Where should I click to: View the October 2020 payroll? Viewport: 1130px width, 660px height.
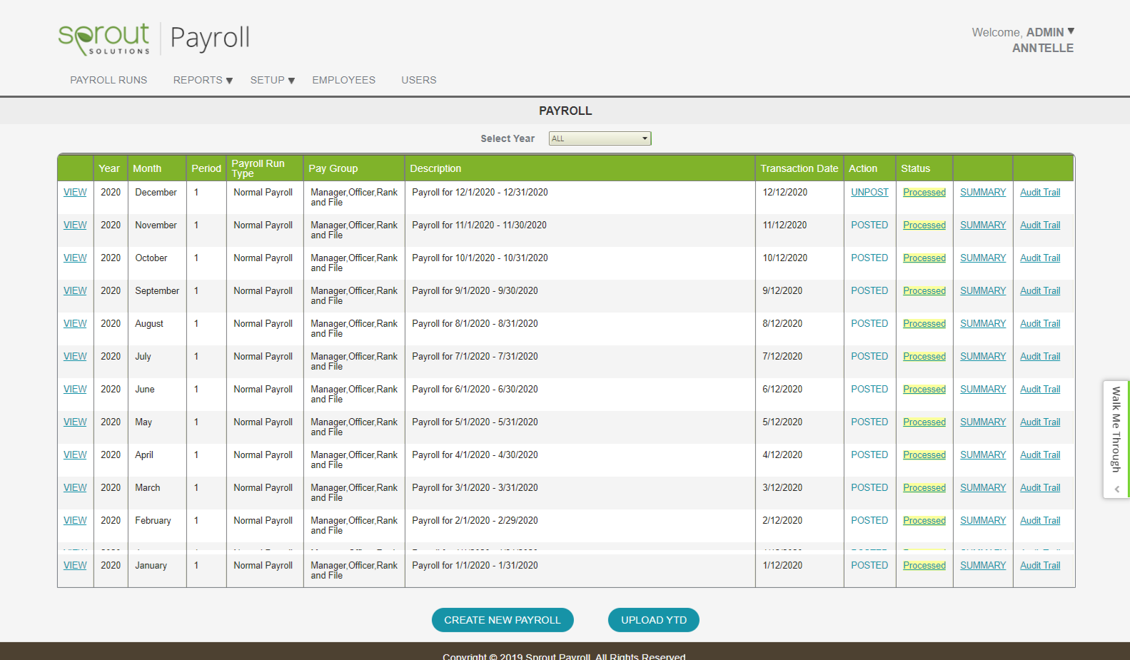(75, 258)
